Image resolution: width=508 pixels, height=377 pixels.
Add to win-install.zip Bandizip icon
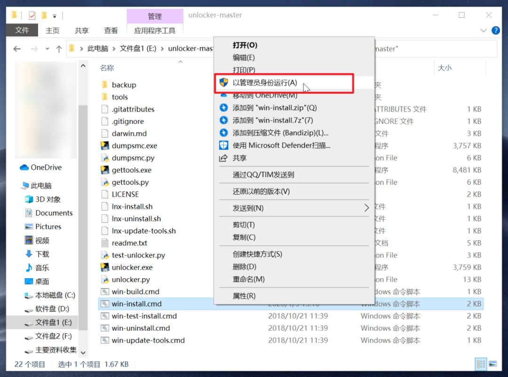tap(223, 108)
